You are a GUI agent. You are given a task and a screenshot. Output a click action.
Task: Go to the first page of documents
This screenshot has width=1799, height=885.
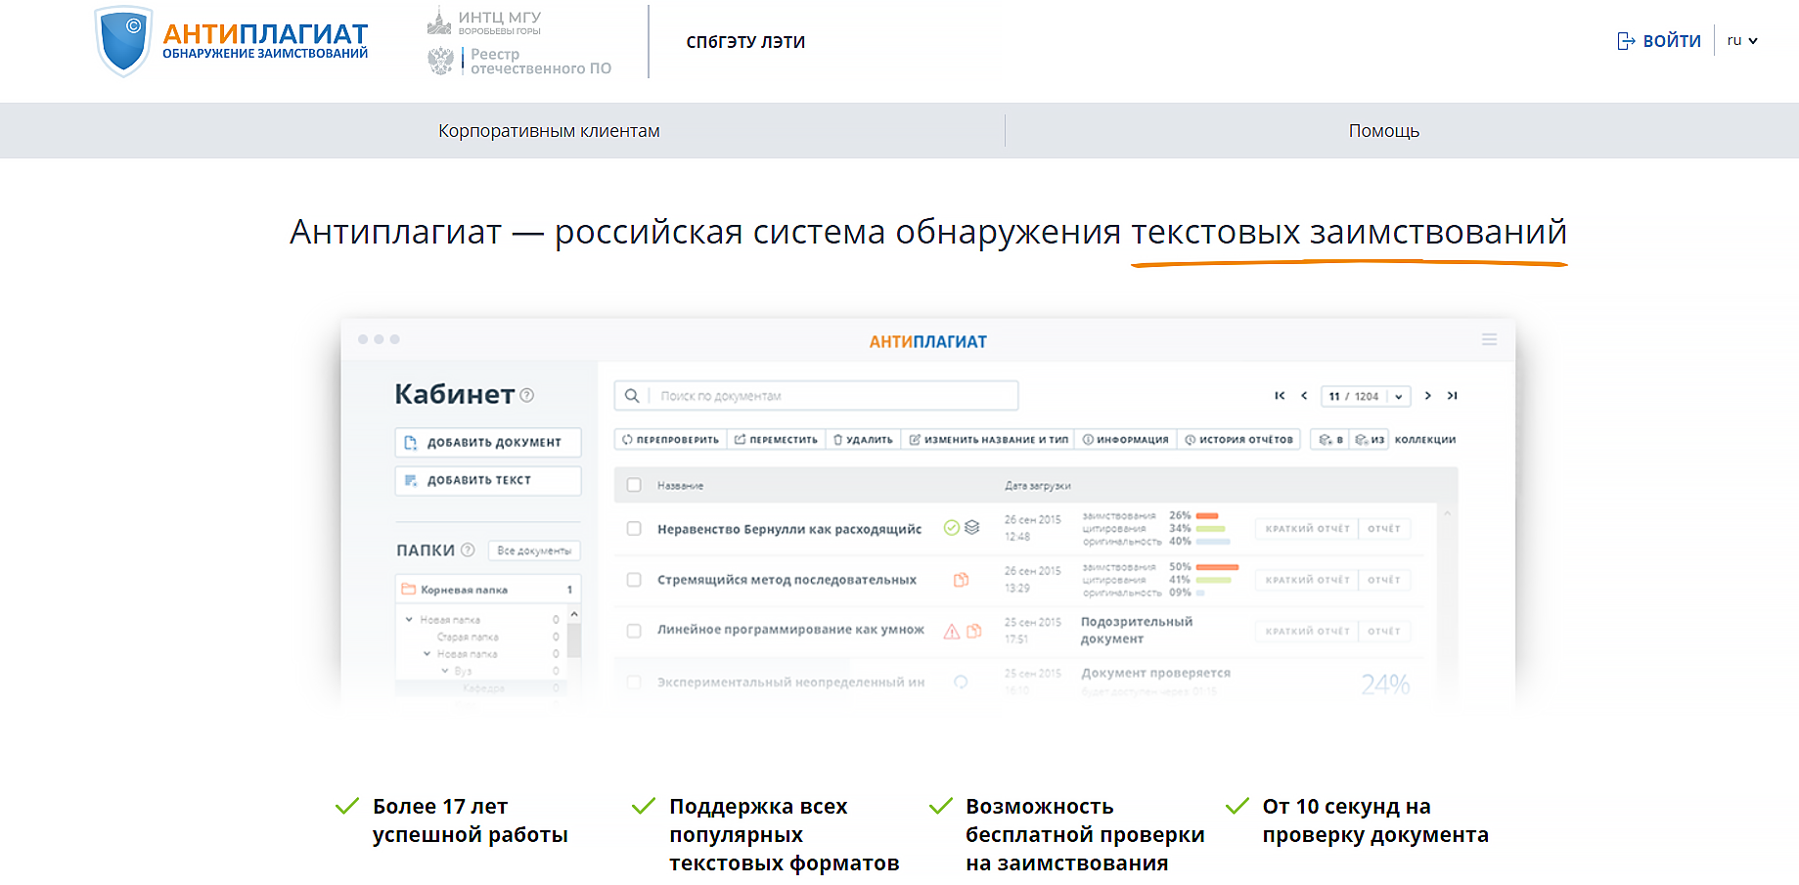pyautogui.click(x=1280, y=396)
